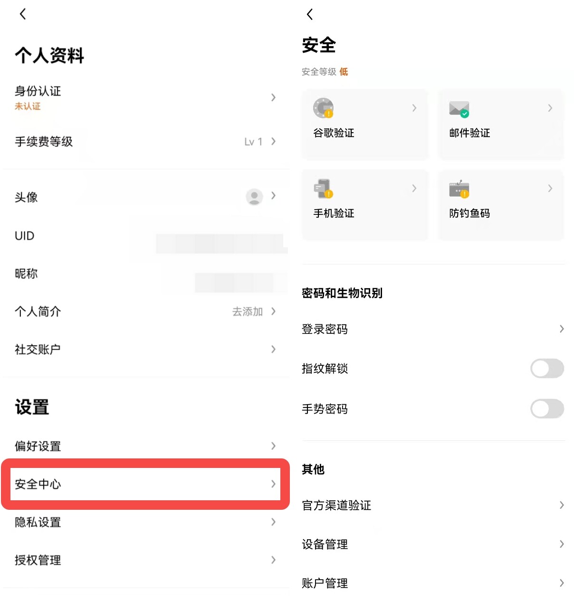Open 手机验证 phone icon
Image resolution: width=574 pixels, height=603 pixels.
click(x=323, y=188)
